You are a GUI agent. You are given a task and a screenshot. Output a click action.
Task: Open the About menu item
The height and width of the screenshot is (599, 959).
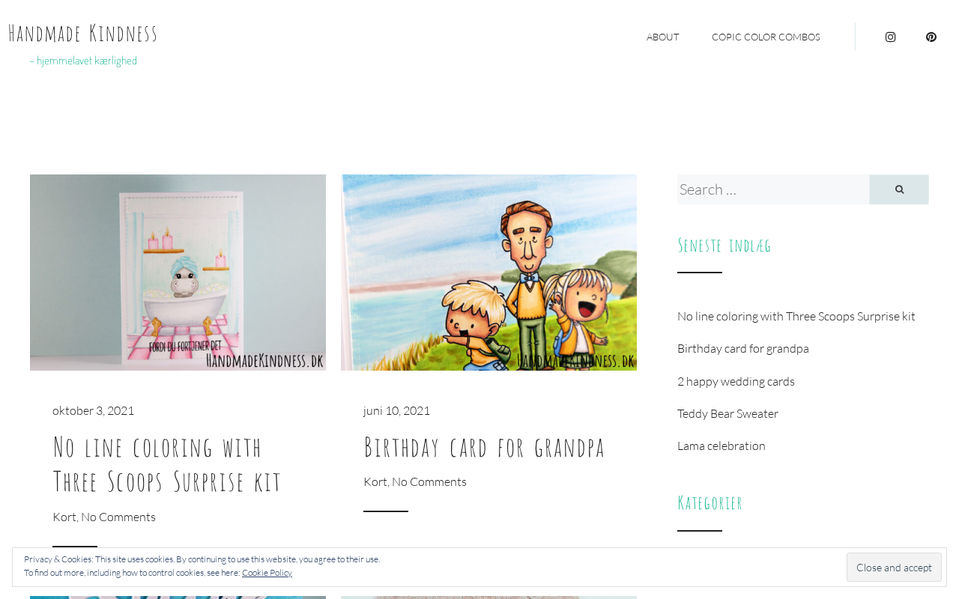coord(662,37)
